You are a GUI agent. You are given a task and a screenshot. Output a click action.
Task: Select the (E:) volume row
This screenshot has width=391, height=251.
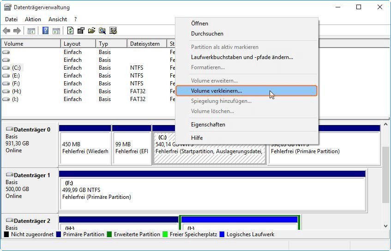(x=89, y=76)
